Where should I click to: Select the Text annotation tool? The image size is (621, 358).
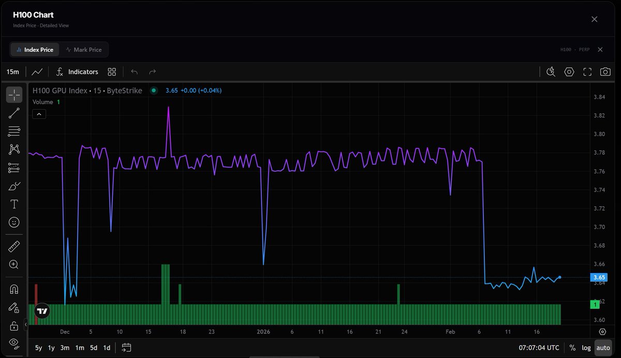click(14, 204)
